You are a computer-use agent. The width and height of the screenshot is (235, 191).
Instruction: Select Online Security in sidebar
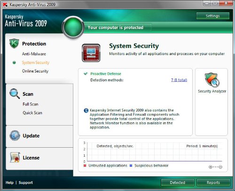pos(35,71)
